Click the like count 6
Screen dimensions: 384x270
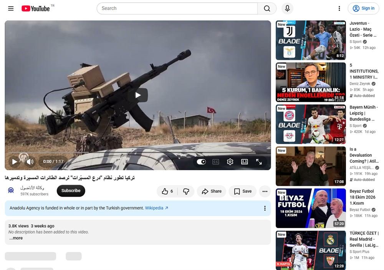[x=172, y=191]
